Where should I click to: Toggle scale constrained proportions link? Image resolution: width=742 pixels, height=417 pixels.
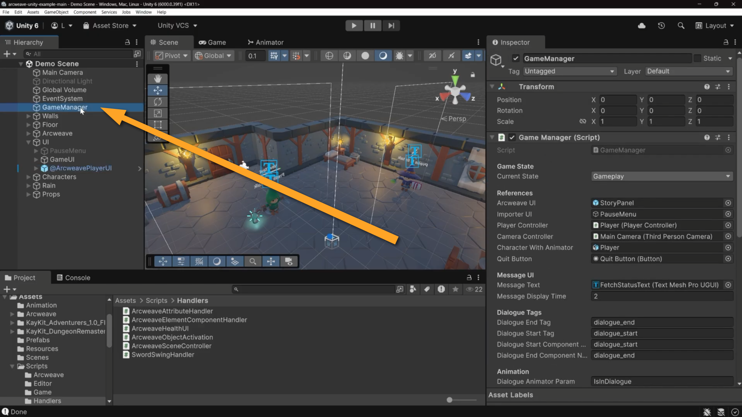pos(583,121)
